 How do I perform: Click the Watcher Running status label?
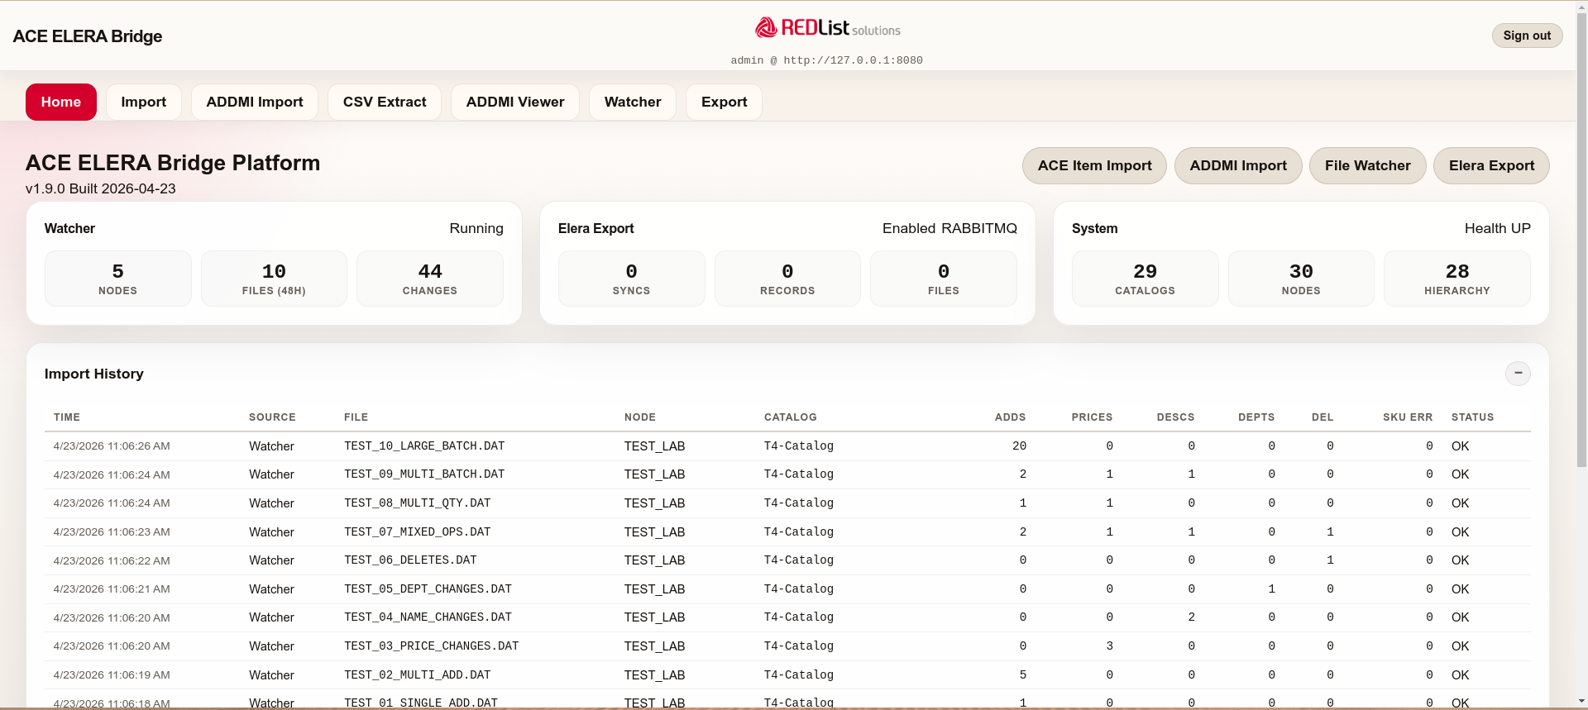tap(476, 228)
